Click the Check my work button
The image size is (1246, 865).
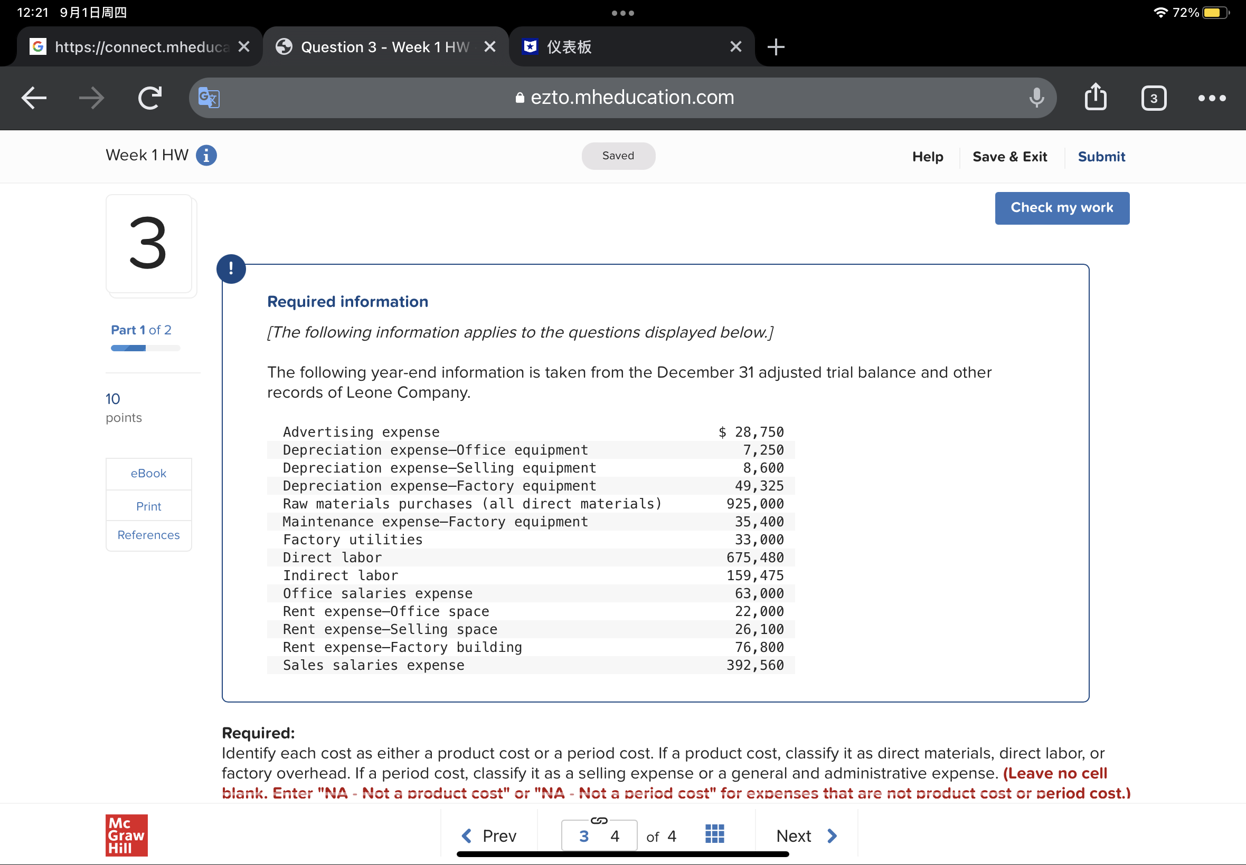pos(1062,208)
